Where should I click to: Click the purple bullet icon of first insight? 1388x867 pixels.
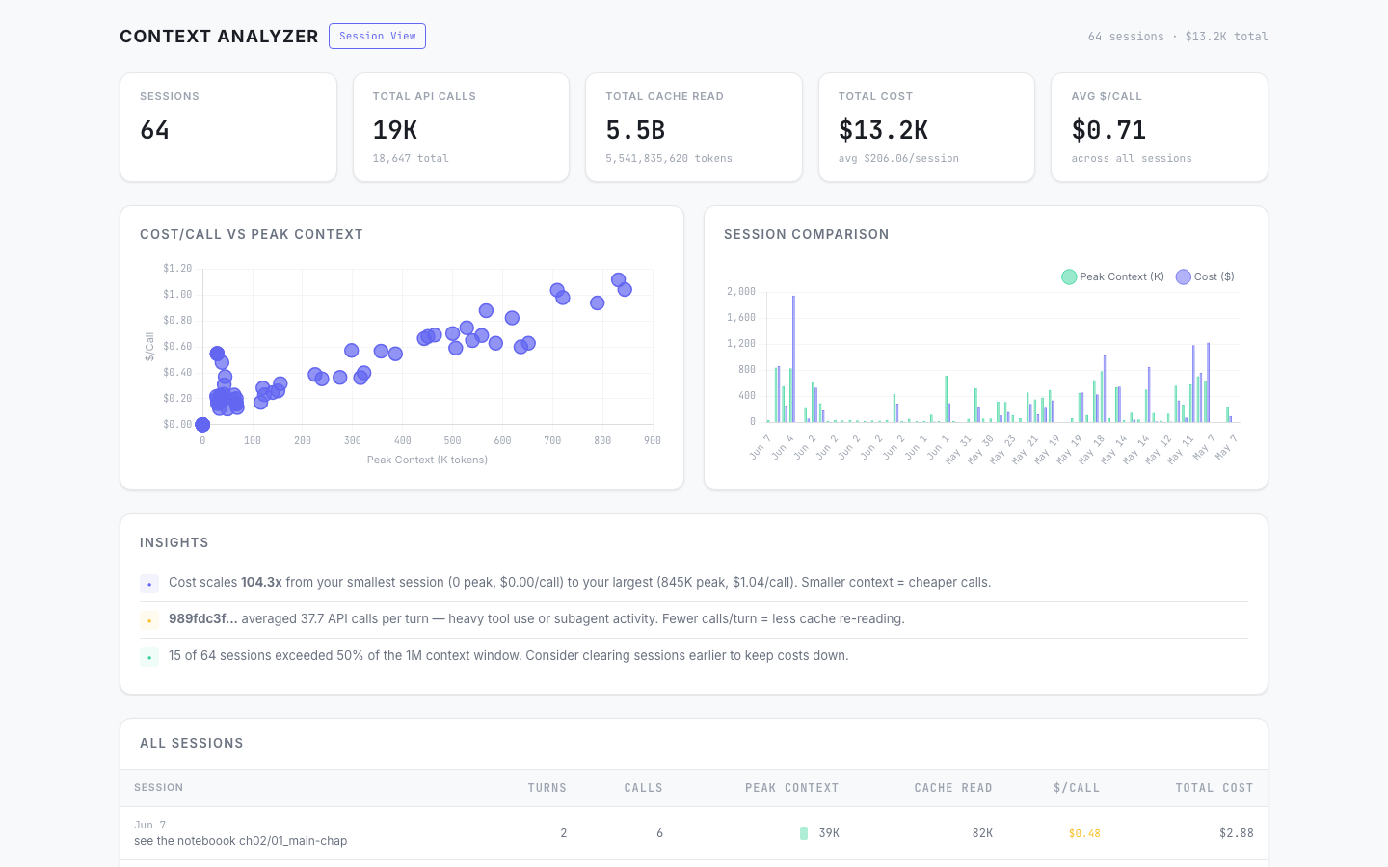(x=149, y=584)
